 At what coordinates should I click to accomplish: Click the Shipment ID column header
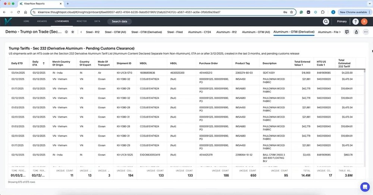[x=124, y=63]
